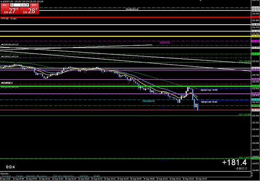This screenshot has height=181, width=260.
Task: Increase lot volume with the up arrow
Action: click(x=27, y=5)
